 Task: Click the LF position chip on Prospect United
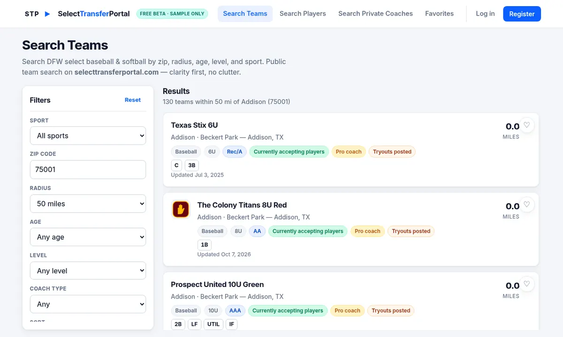click(x=194, y=324)
